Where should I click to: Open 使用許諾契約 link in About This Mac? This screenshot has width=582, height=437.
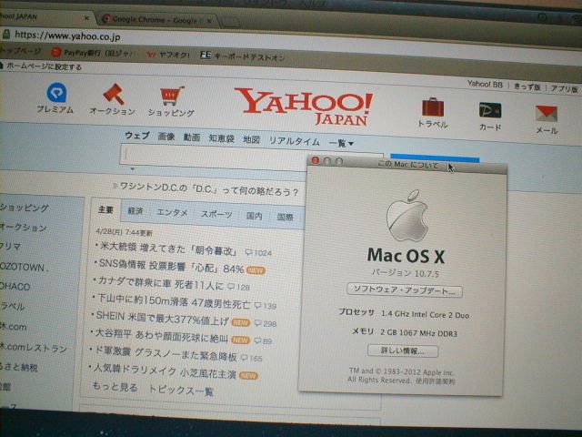coord(435,381)
